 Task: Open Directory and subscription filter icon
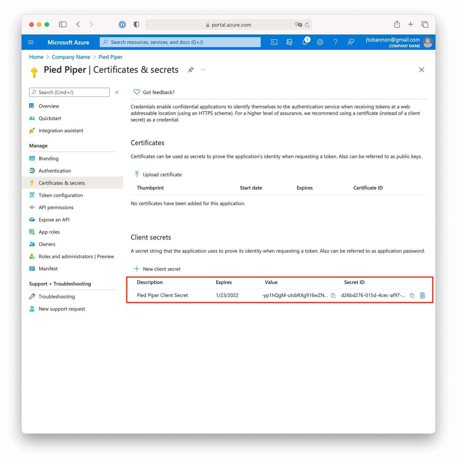tap(289, 42)
